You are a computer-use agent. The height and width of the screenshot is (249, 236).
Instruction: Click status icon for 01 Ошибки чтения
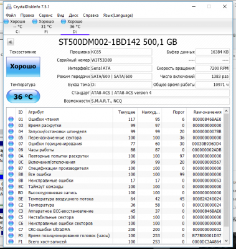(x=11, y=120)
